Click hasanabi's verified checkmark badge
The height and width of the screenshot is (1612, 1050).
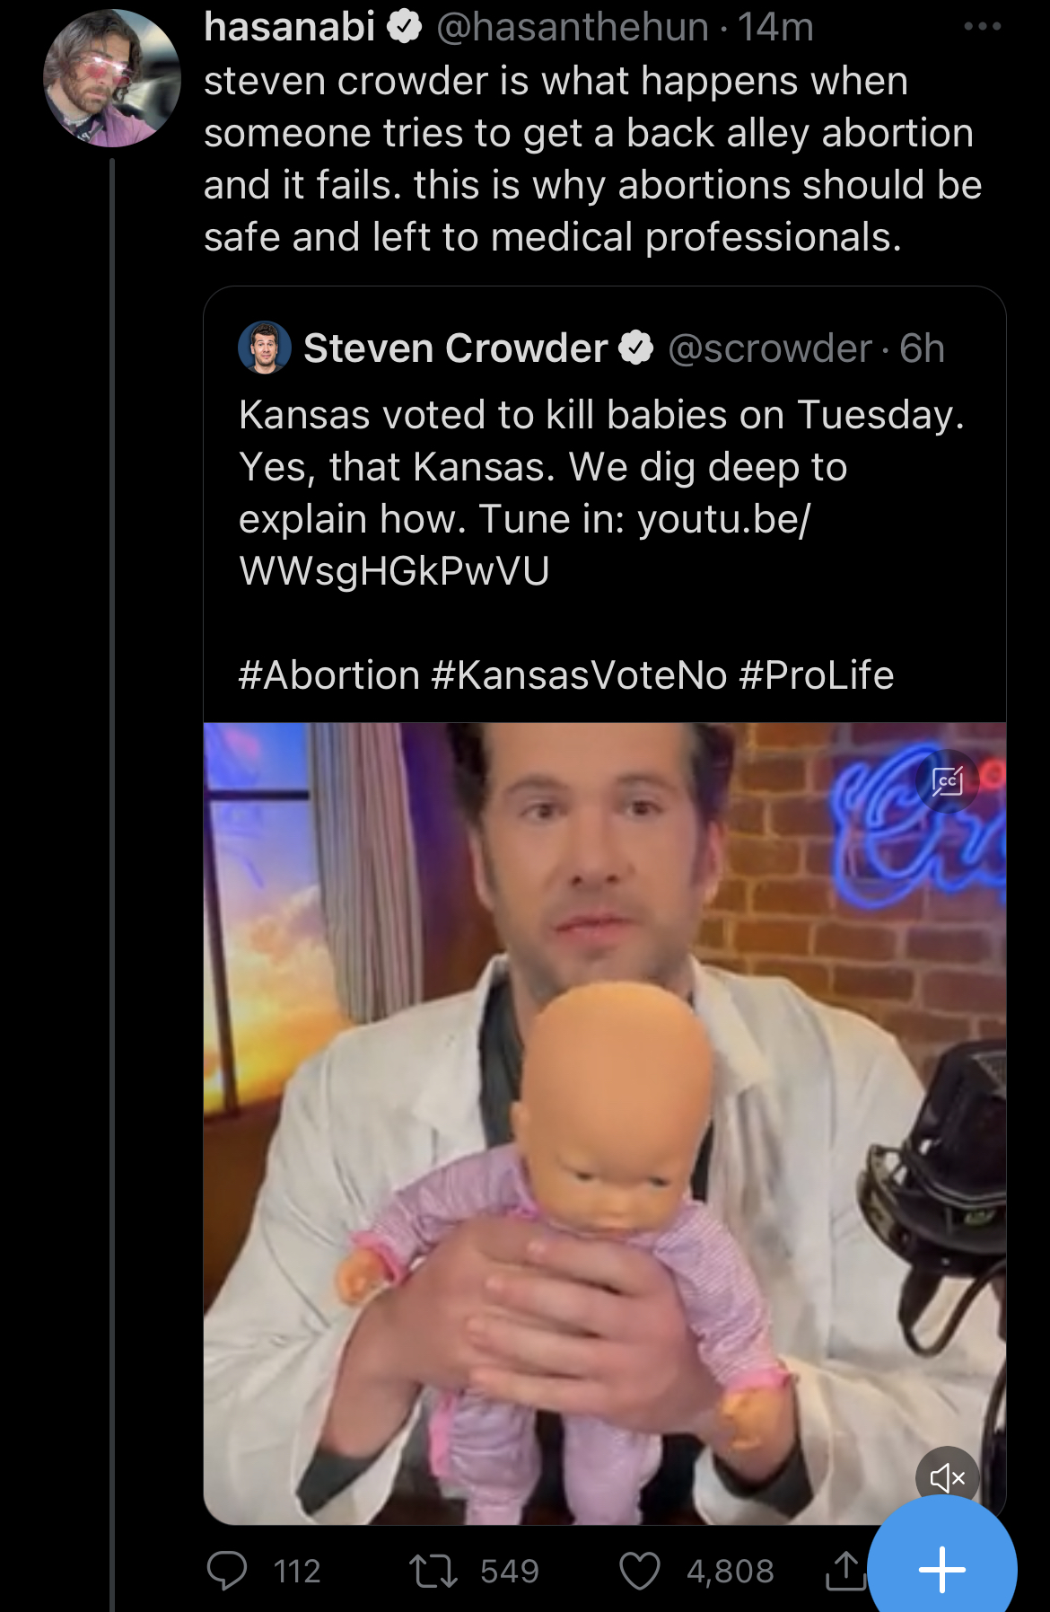405,27
